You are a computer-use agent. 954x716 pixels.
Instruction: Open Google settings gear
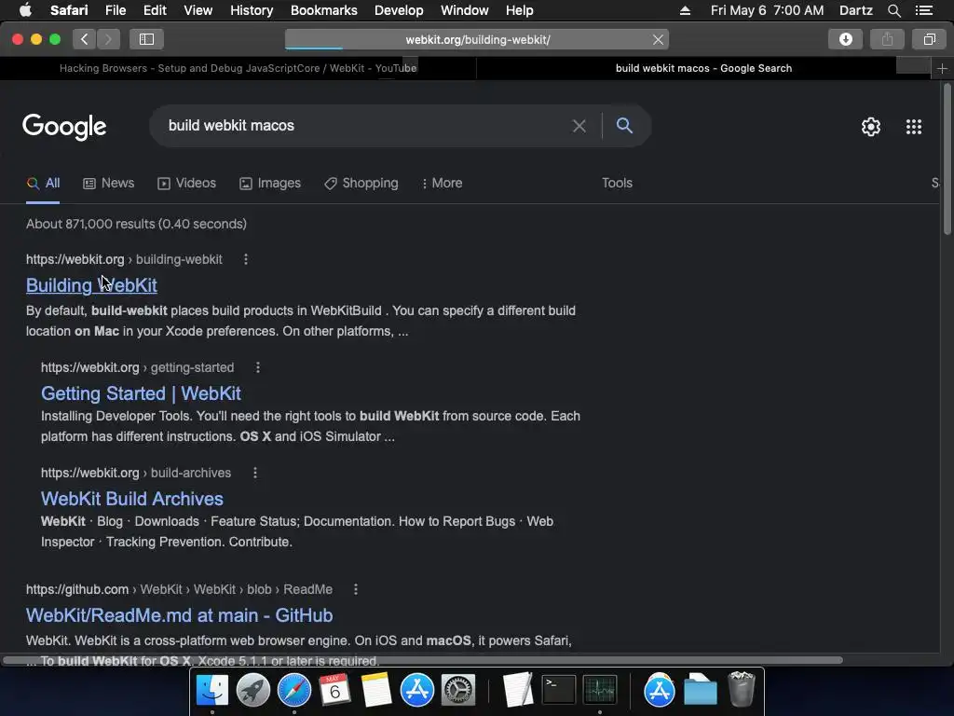tap(871, 127)
